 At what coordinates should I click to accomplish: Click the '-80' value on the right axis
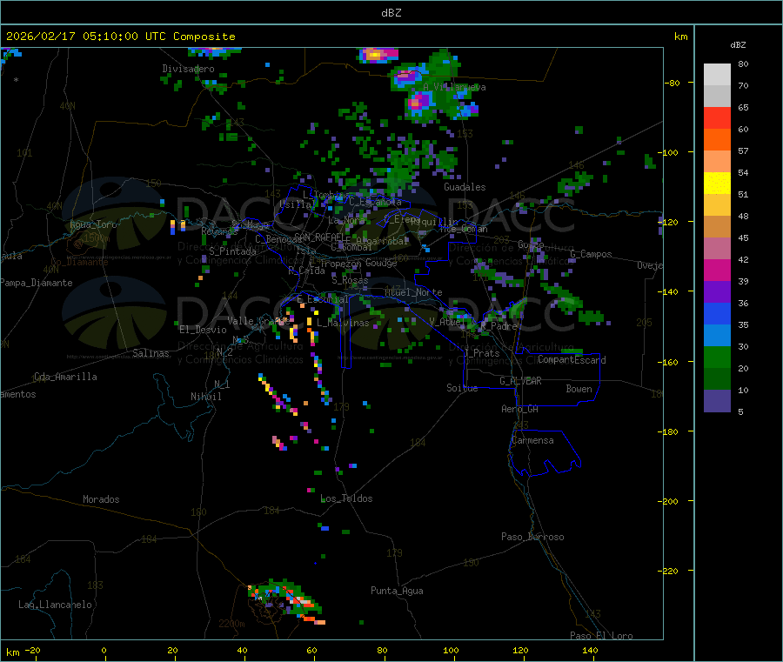673,83
